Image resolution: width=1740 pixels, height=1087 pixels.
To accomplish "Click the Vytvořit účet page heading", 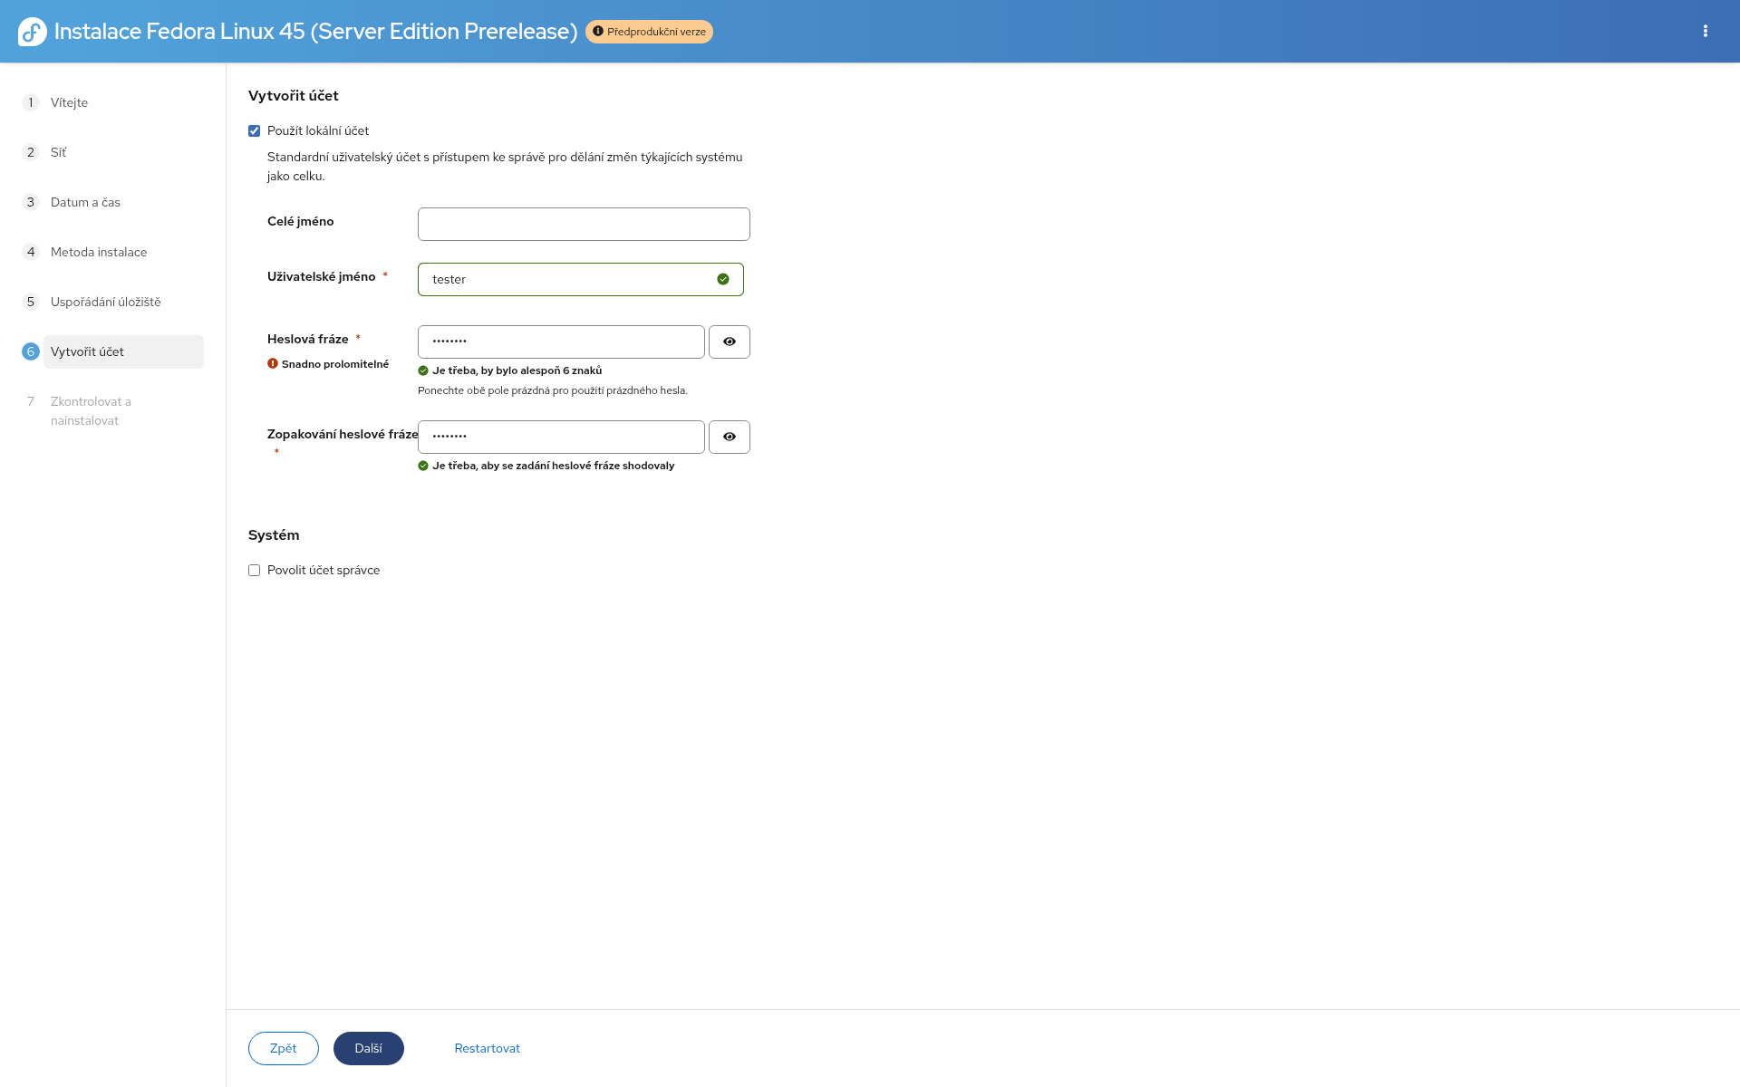I will click(294, 96).
